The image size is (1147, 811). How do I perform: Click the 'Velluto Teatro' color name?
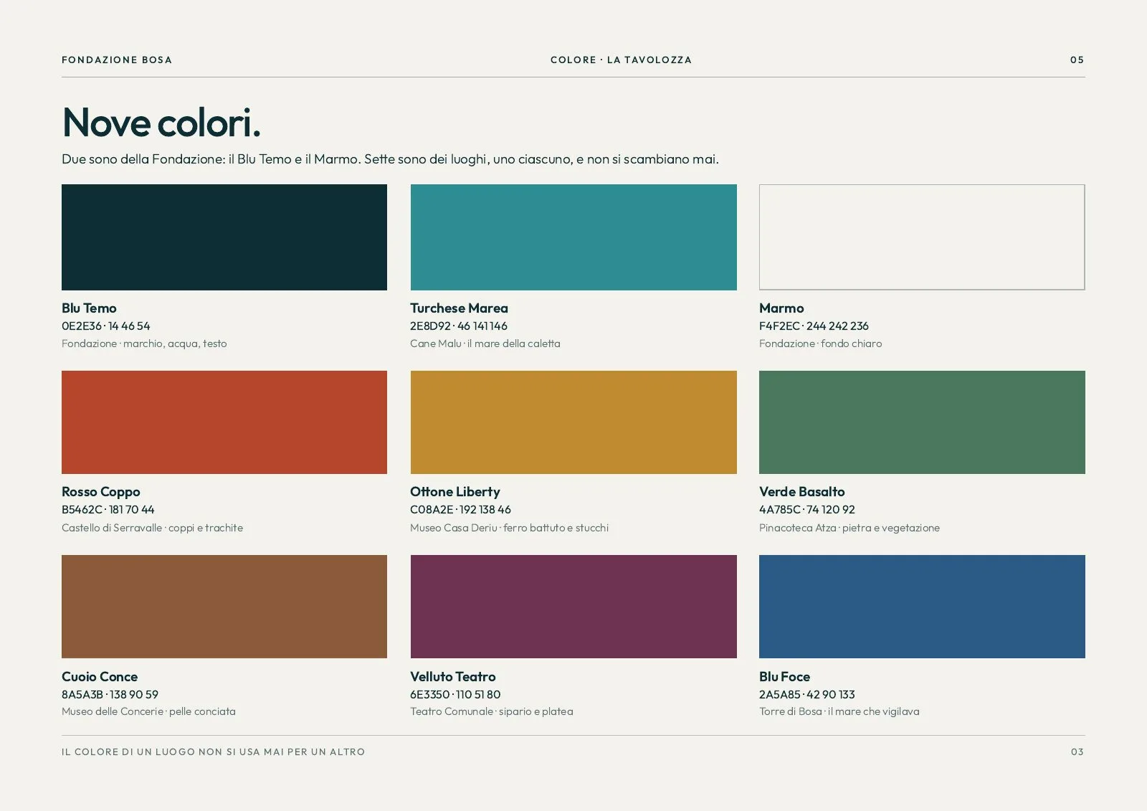pyautogui.click(x=453, y=677)
